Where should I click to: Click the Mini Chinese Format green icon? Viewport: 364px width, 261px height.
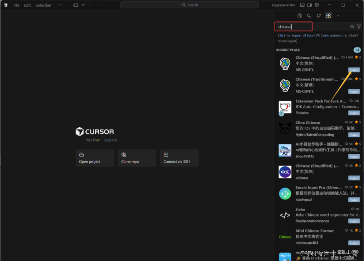pos(285,237)
